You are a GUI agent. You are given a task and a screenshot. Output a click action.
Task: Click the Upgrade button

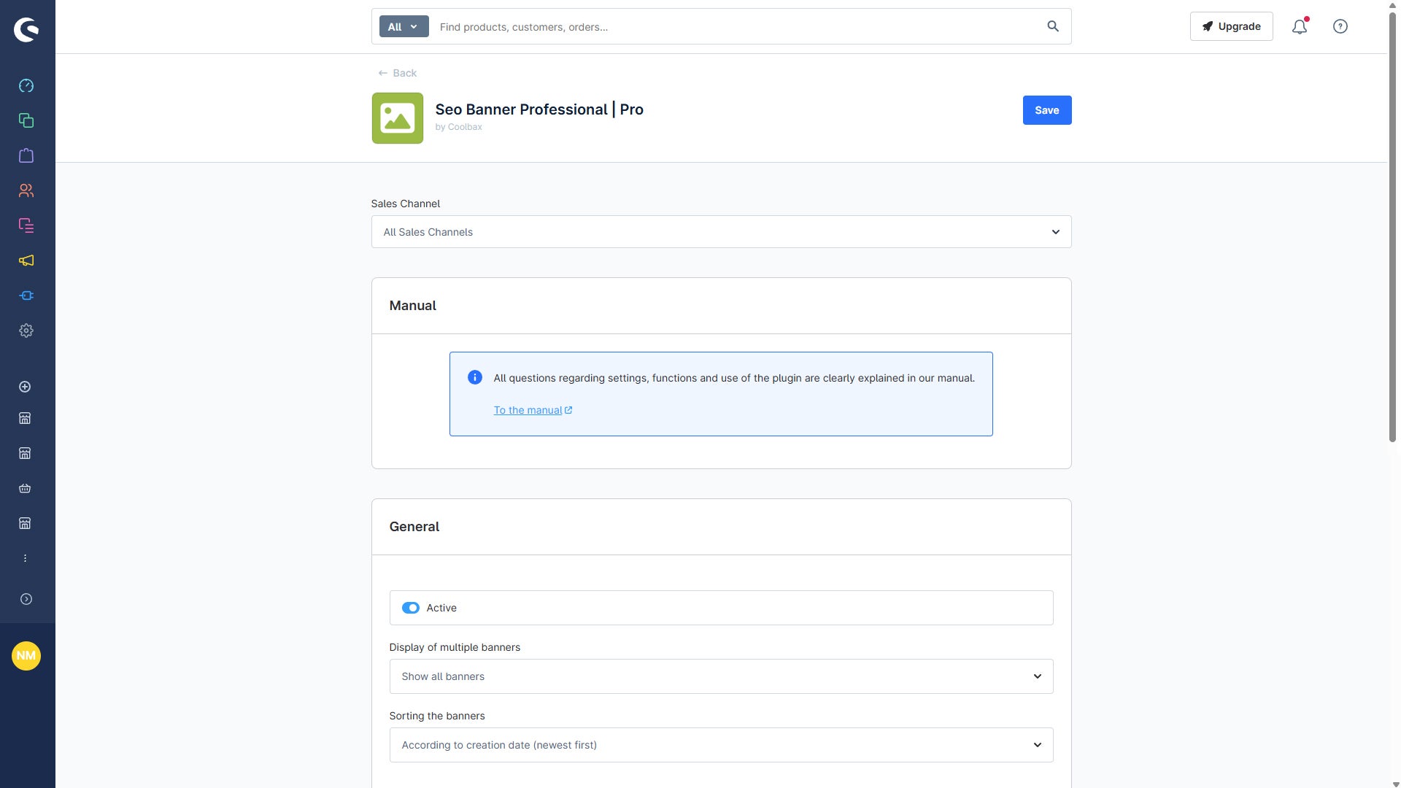1232,26
